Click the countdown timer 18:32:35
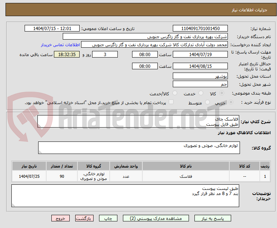Screen dimensions: 277x228 (x=67, y=54)
